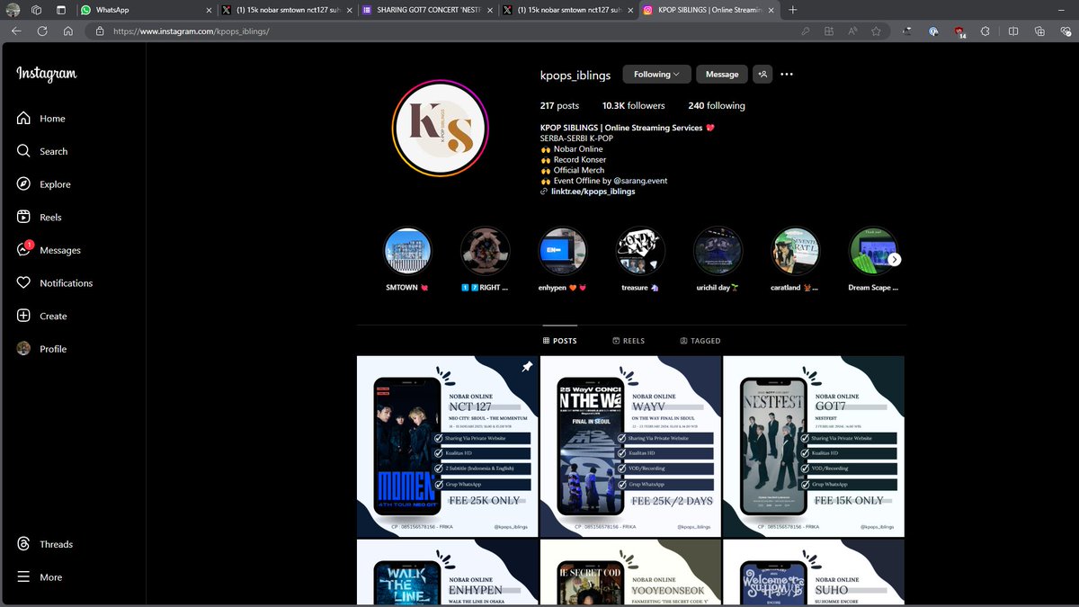Open your Profile from sidebar avatar
1079x607 pixels.
point(41,349)
